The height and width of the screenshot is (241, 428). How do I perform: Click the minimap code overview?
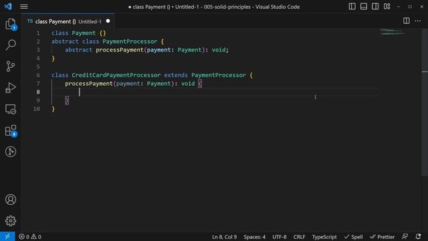pos(393,32)
